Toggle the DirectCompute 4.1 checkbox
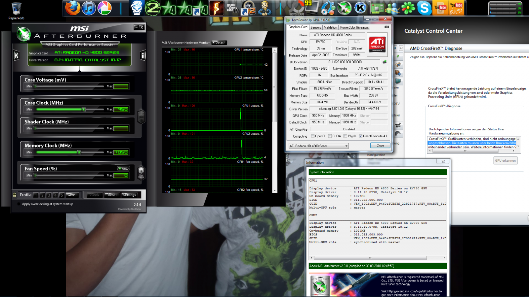This screenshot has height=297, width=529. click(360, 136)
